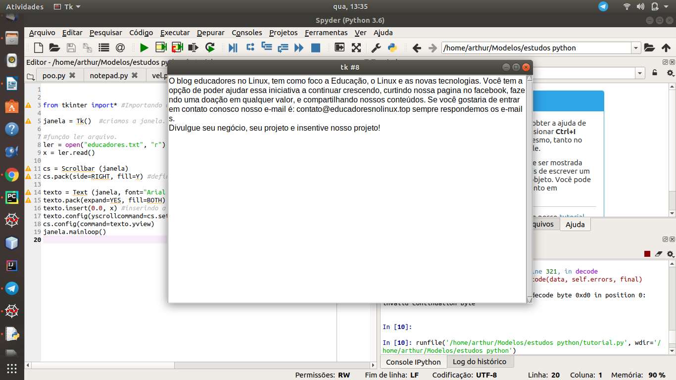Create a new file in Spyder toolbar

point(39,48)
